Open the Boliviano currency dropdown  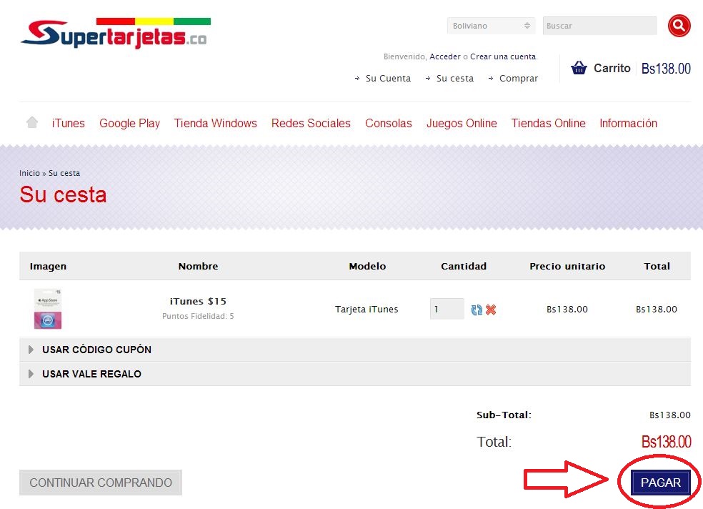click(491, 26)
